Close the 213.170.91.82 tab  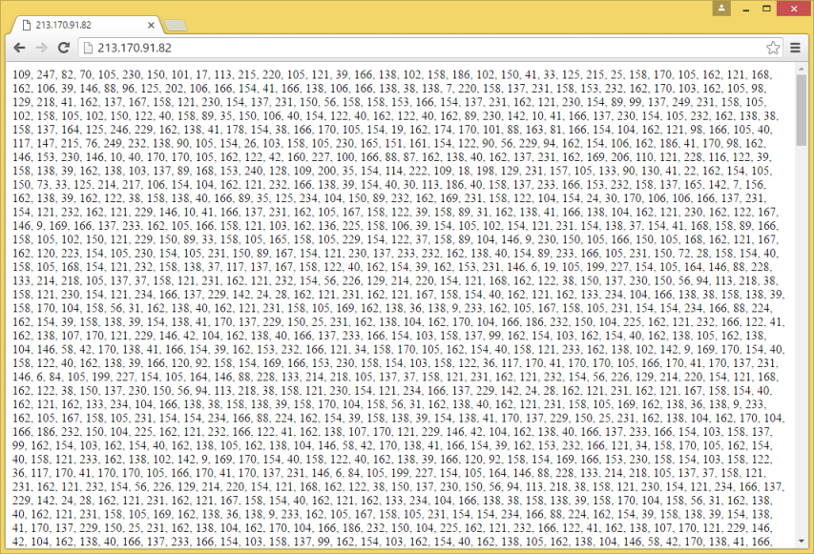pyautogui.click(x=151, y=25)
